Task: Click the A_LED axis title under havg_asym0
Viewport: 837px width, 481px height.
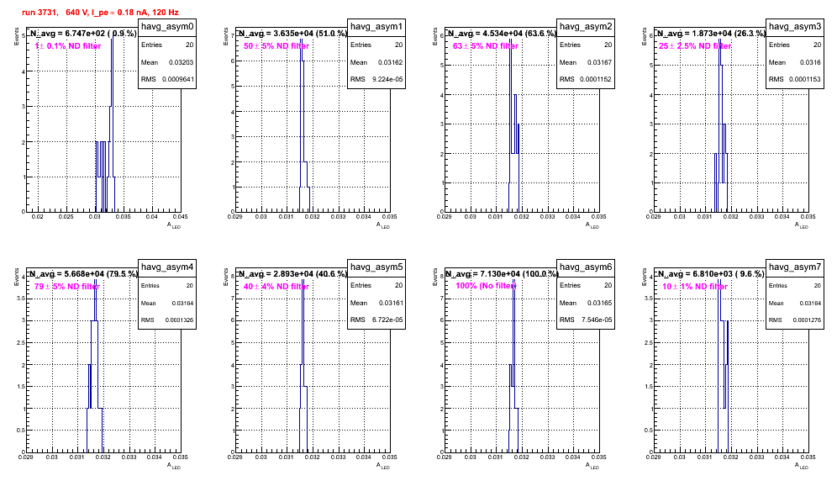Action: 174,225
